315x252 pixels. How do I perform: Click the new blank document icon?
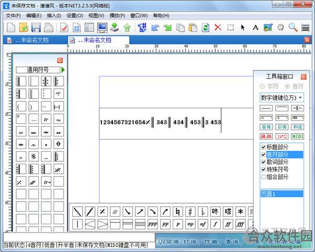(x=11, y=27)
